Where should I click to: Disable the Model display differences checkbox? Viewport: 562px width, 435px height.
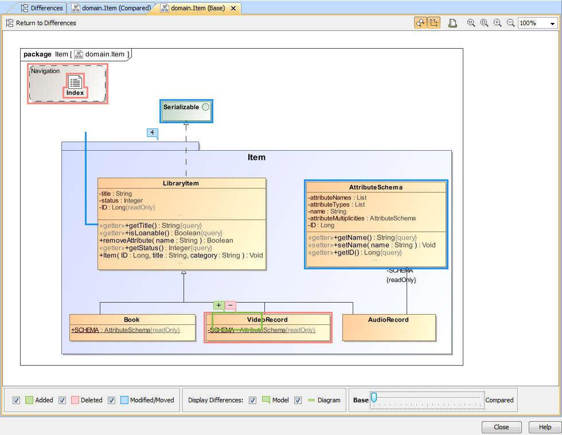point(252,400)
